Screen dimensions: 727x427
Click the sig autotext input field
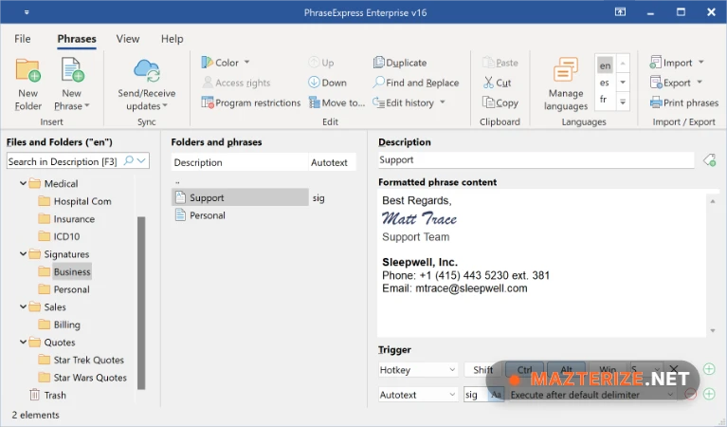pos(476,395)
